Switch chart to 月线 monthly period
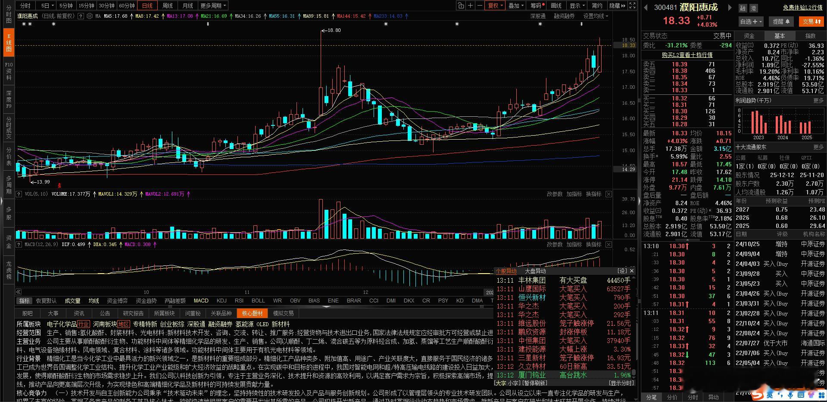This screenshot has height=402, width=827. [187, 6]
